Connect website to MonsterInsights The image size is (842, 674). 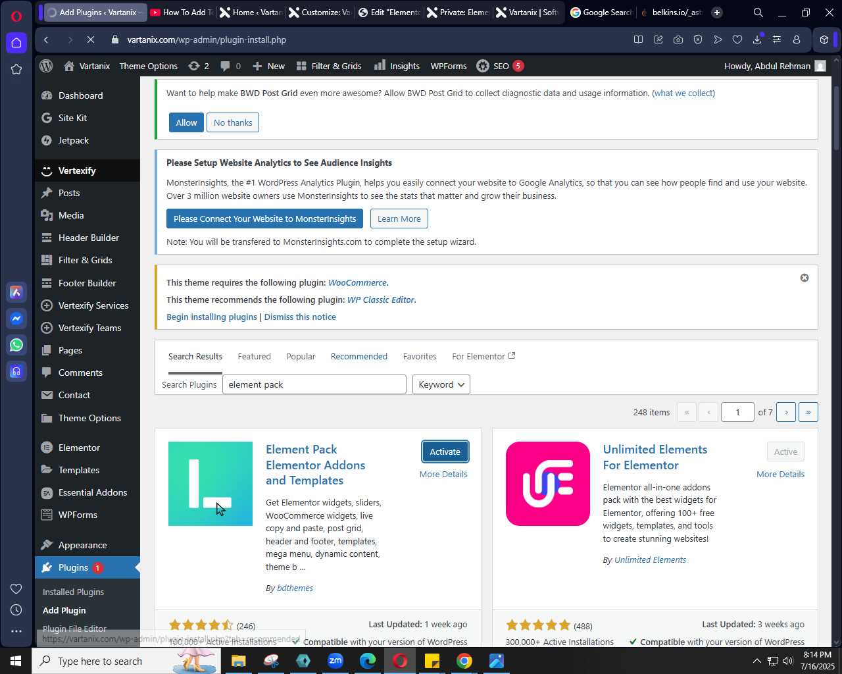pos(264,219)
